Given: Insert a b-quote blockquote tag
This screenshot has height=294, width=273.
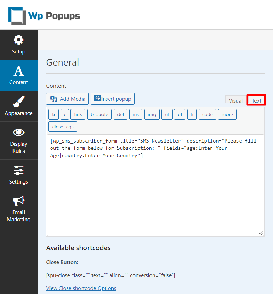Looking at the screenshot, I should (99, 114).
